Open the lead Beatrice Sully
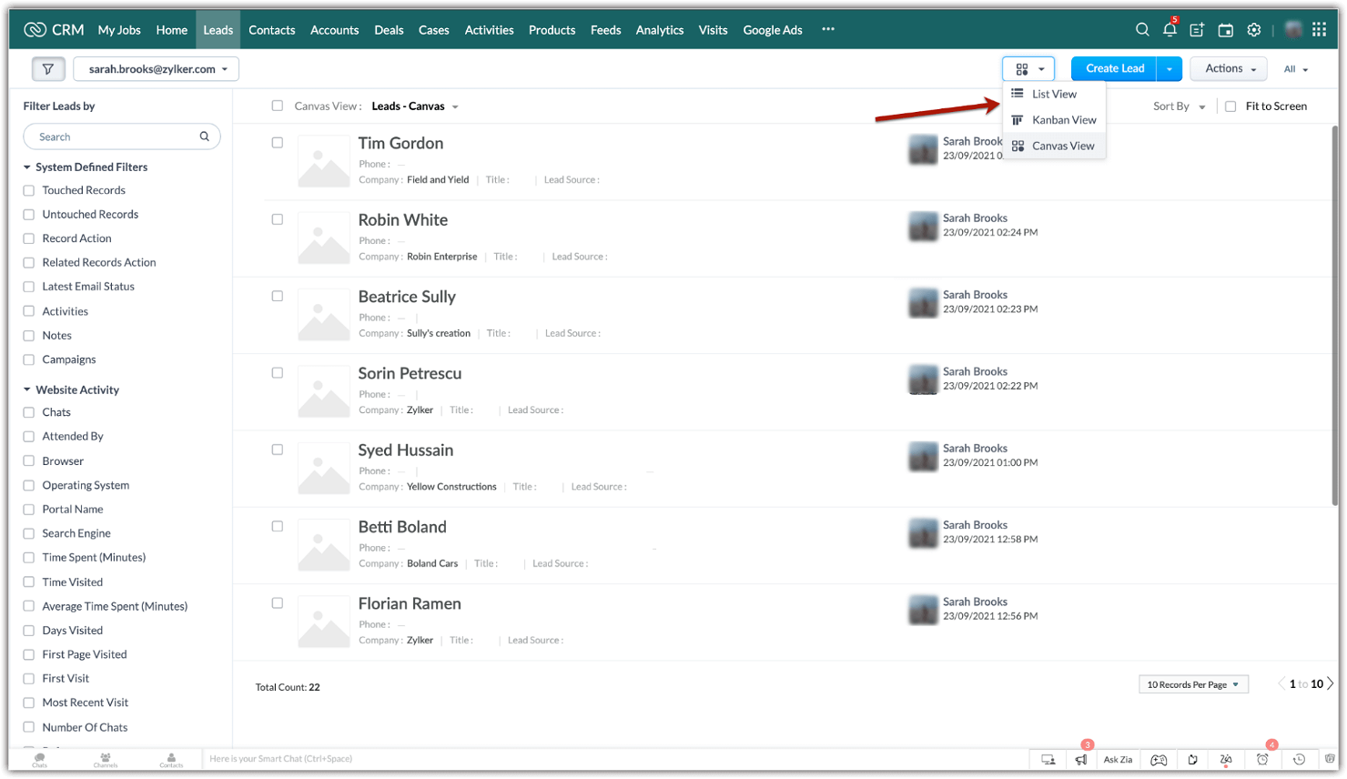The image size is (1347, 779). pos(407,297)
